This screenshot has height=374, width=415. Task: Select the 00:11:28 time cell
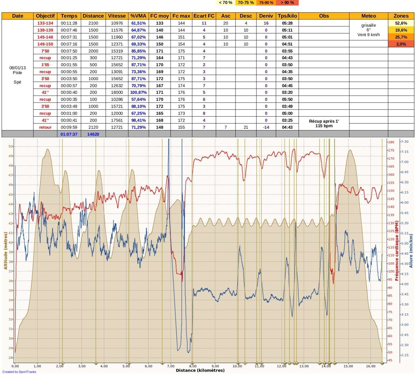point(69,23)
